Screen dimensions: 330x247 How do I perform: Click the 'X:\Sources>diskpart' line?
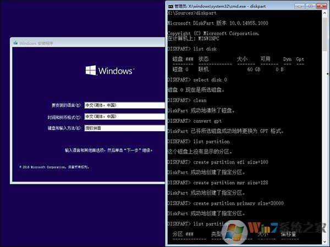[192, 13]
